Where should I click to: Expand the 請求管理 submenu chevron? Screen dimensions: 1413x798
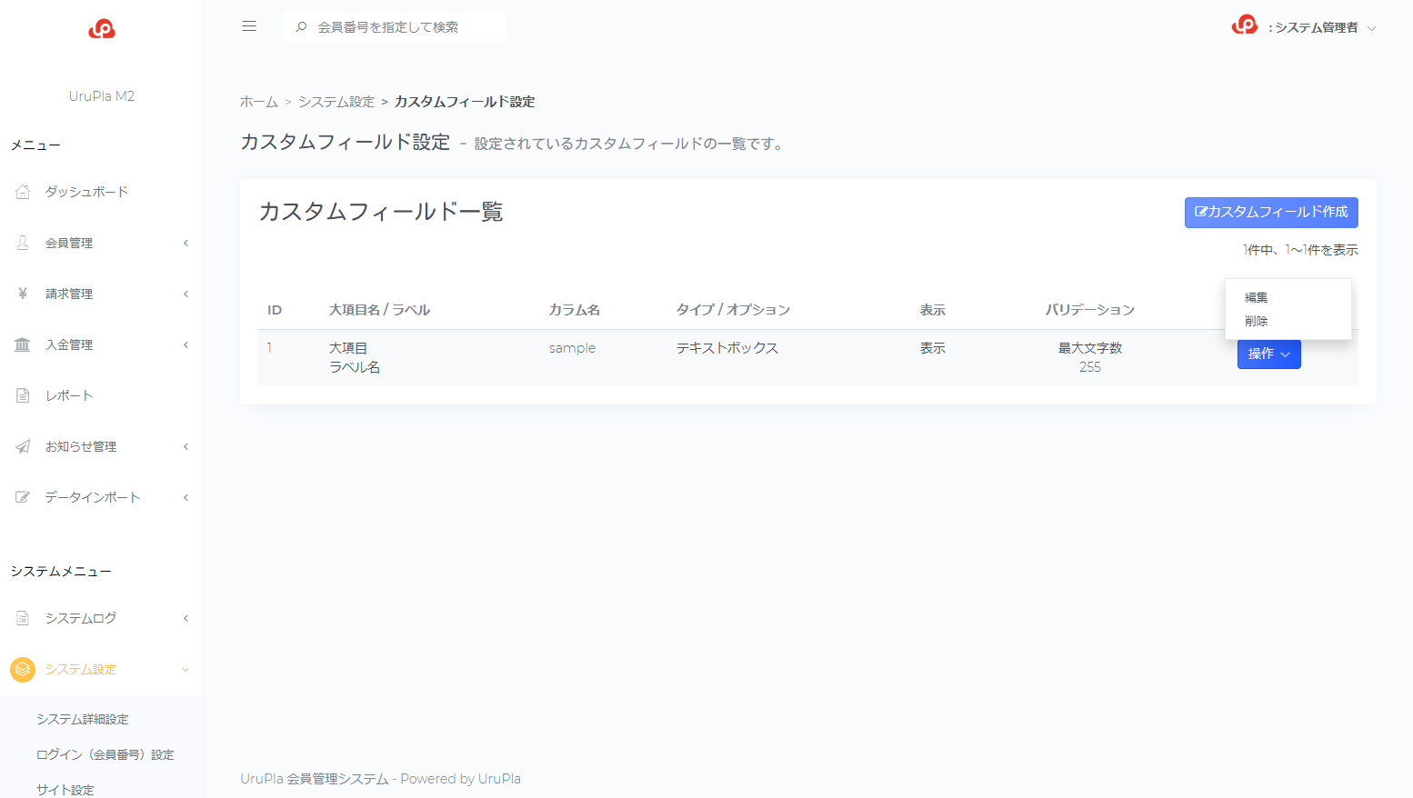pyautogui.click(x=185, y=294)
